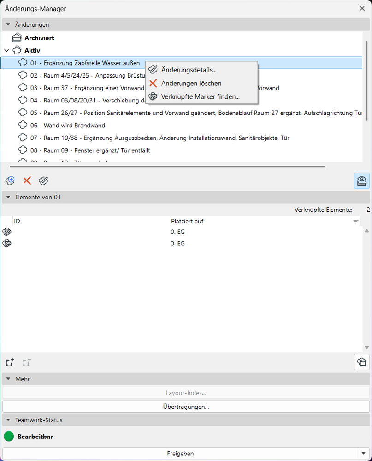Open the Freigeben dropdown arrow

point(364,453)
